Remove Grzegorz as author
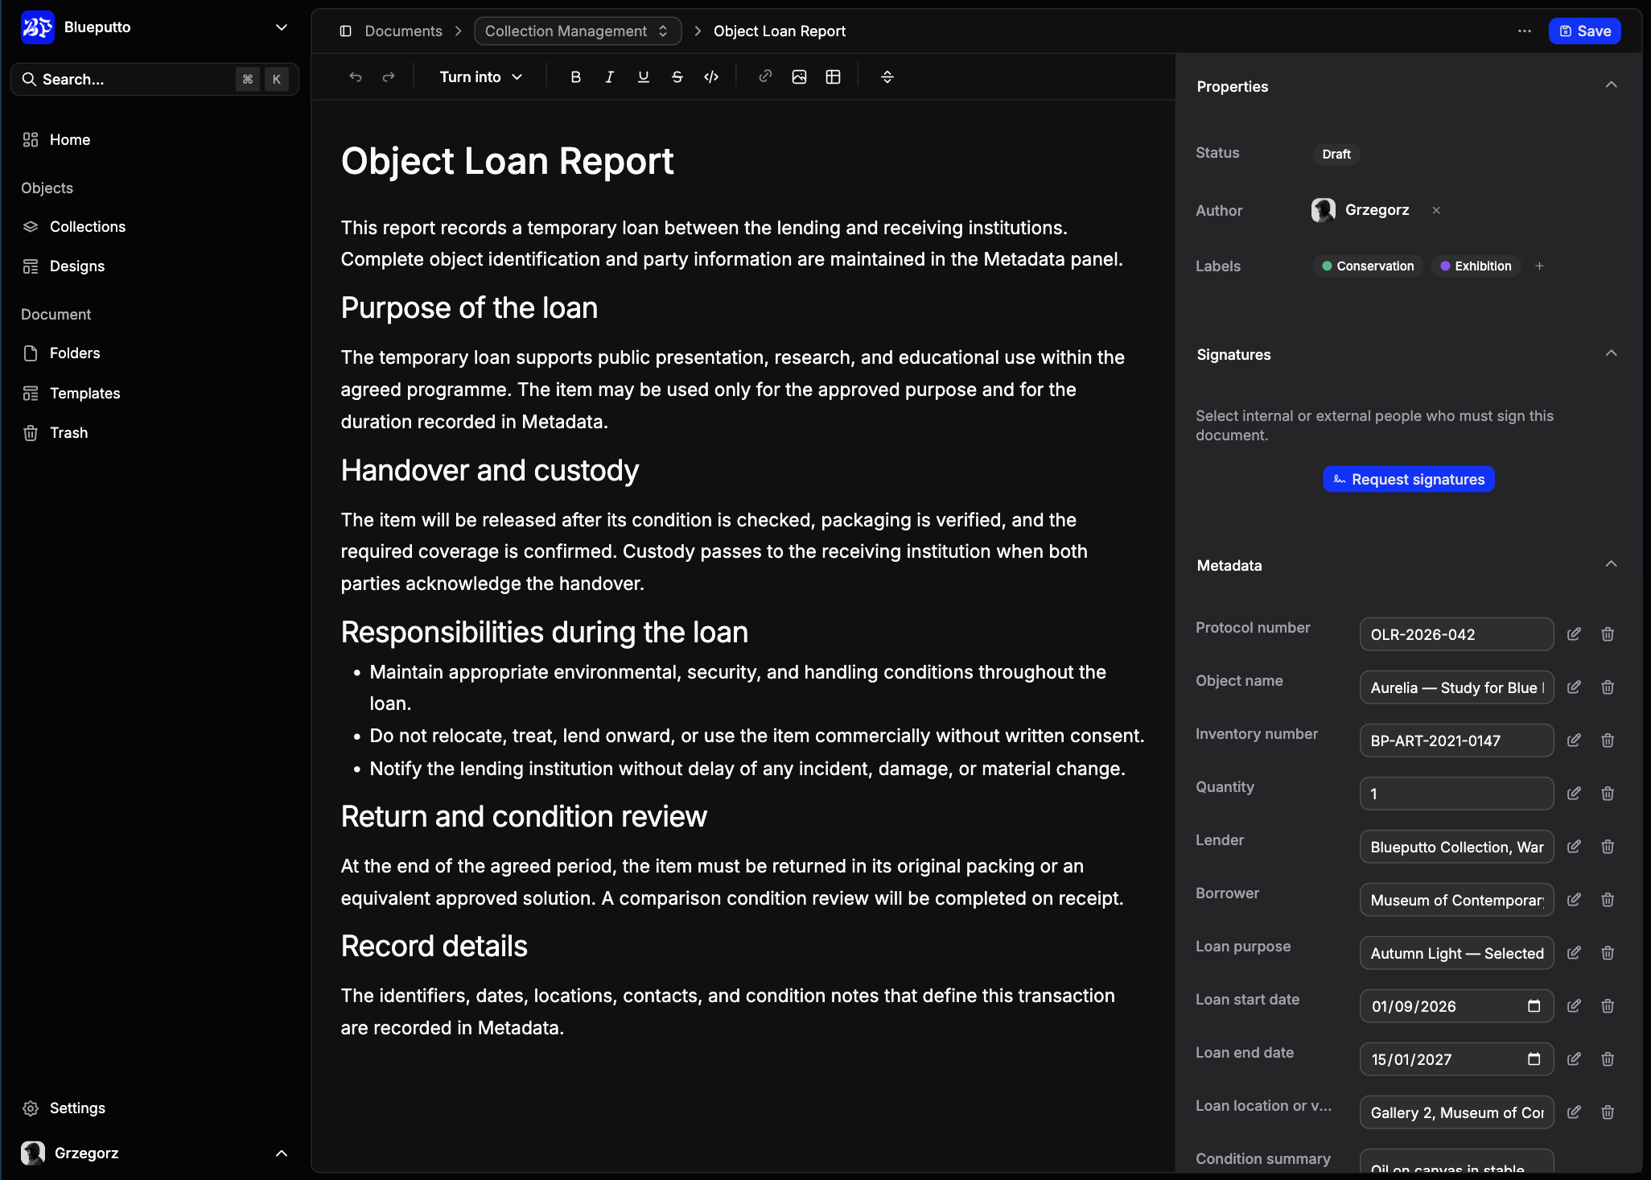 coord(1436,211)
